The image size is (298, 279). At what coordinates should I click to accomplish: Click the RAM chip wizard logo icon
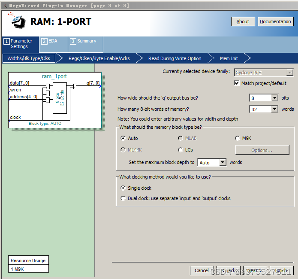[x=17, y=21]
